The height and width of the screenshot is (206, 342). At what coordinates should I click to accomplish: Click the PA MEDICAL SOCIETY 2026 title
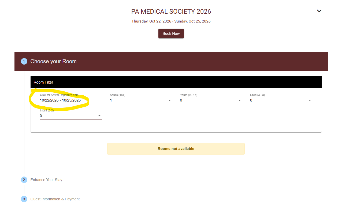click(171, 12)
